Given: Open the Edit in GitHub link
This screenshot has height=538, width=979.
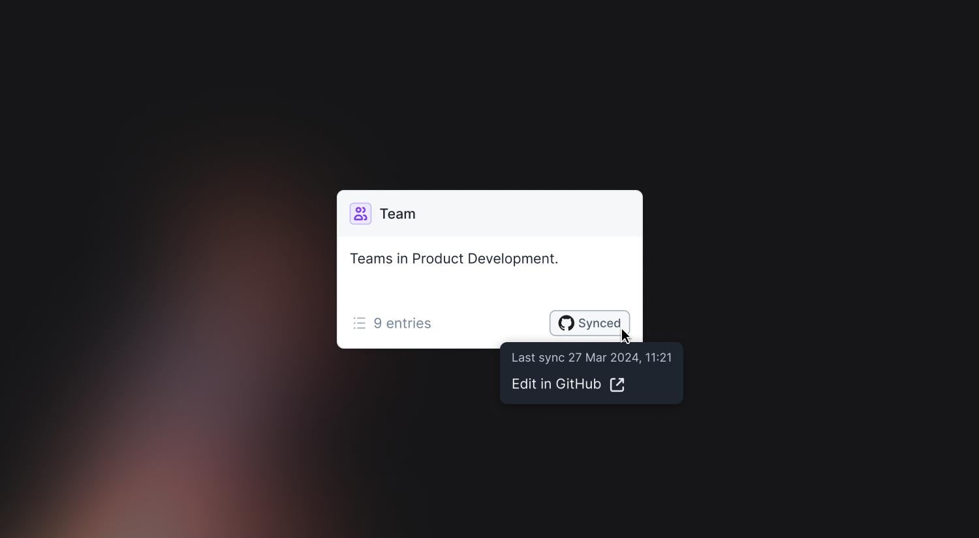Looking at the screenshot, I should point(568,385).
